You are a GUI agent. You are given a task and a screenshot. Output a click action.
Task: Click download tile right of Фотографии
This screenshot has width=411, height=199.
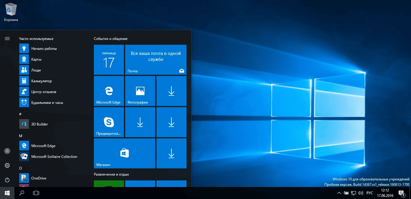pos(172,91)
